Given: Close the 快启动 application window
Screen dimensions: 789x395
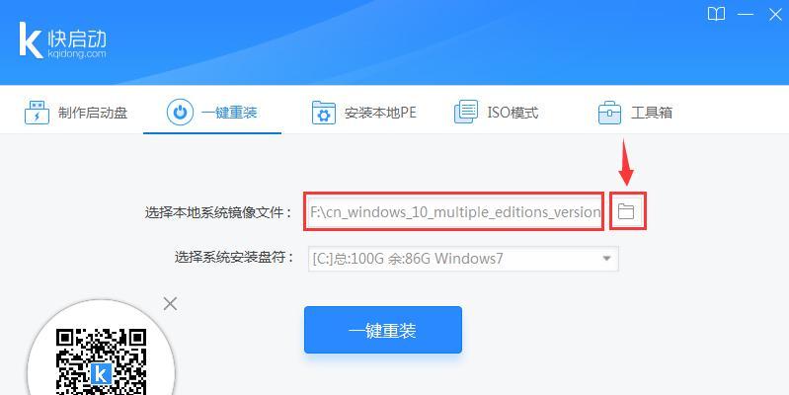Looking at the screenshot, I should pos(775,15).
